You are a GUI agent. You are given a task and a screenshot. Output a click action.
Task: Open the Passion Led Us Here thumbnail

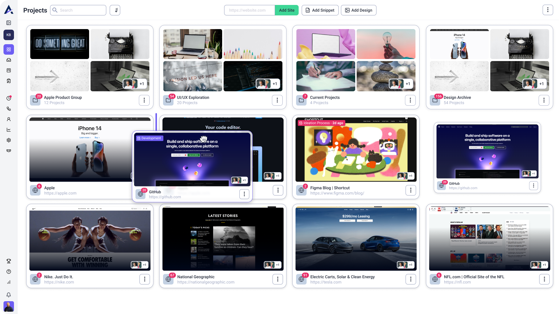coord(193,76)
